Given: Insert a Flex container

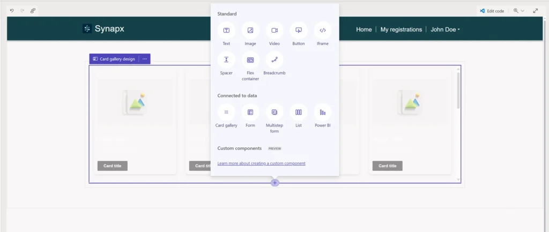Looking at the screenshot, I should (250, 59).
